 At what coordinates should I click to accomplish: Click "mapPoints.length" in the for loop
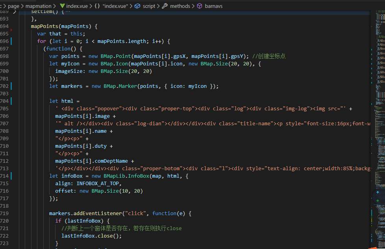(122, 41)
